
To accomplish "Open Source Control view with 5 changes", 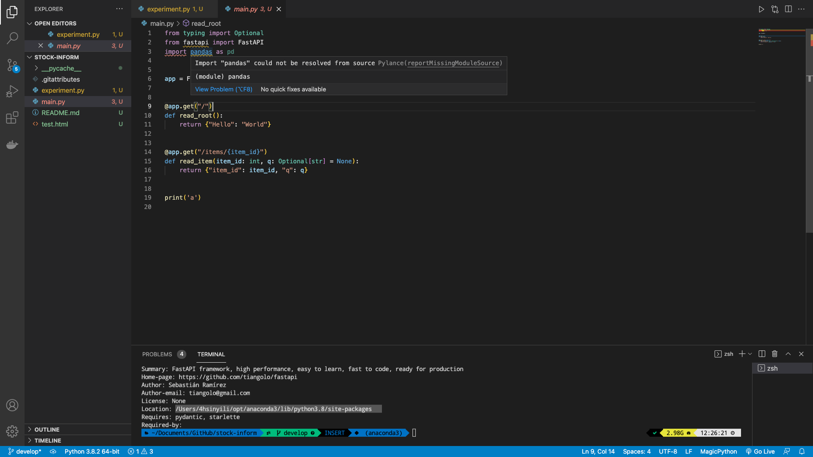I will coord(12,65).
